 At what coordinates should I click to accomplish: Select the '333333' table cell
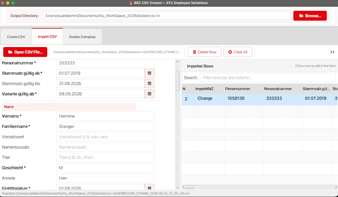[282, 99]
